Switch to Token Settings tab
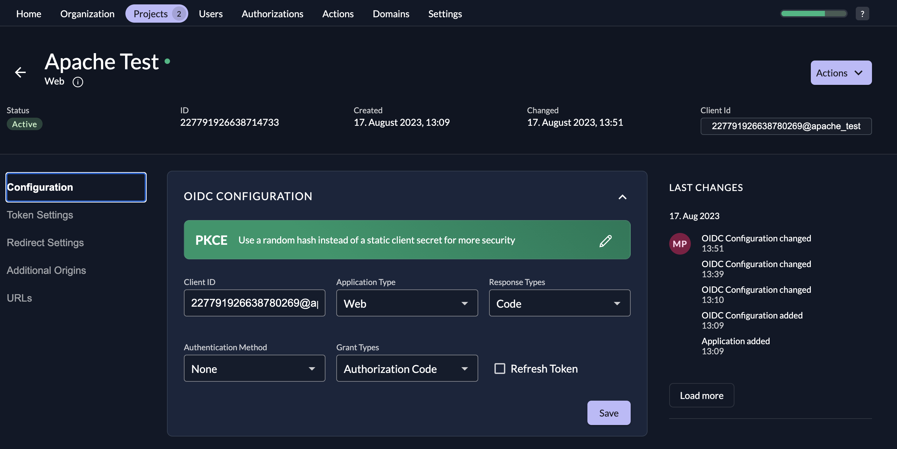 point(40,215)
